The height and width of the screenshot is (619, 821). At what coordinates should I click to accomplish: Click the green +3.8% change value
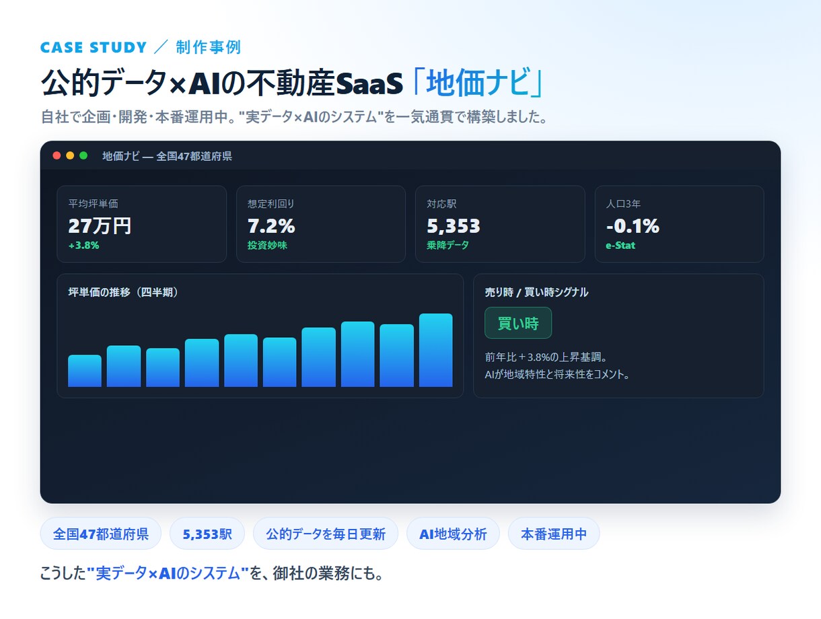(84, 246)
